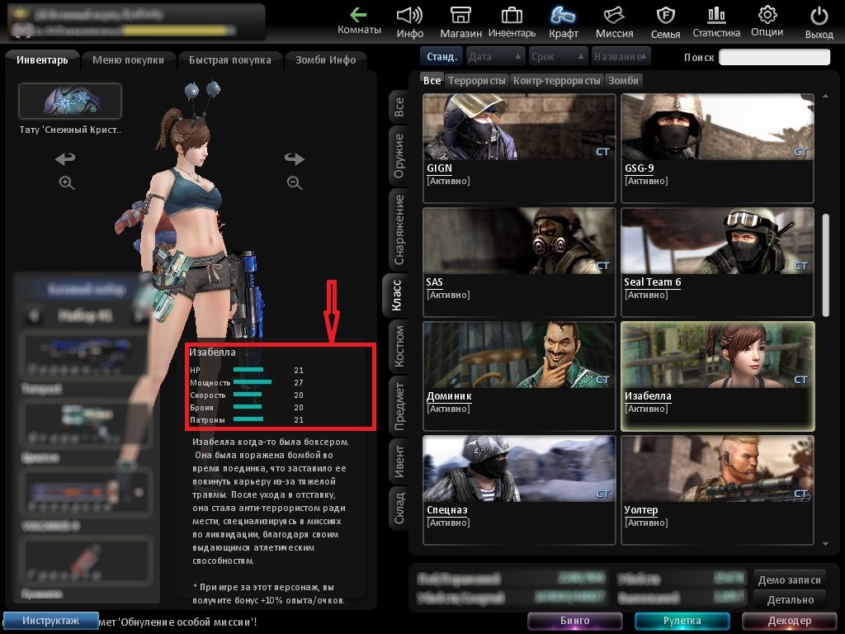Open the Инфо speaker icon
The image size is (845, 634).
tap(409, 21)
